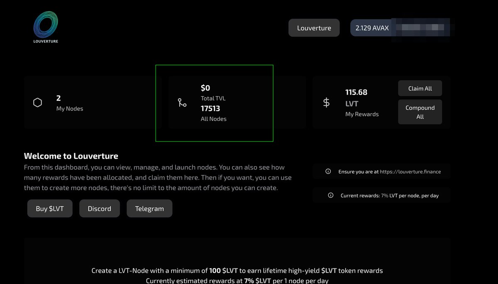Click the 17513 All Nodes value
Image resolution: width=498 pixels, height=284 pixels.
click(210, 108)
